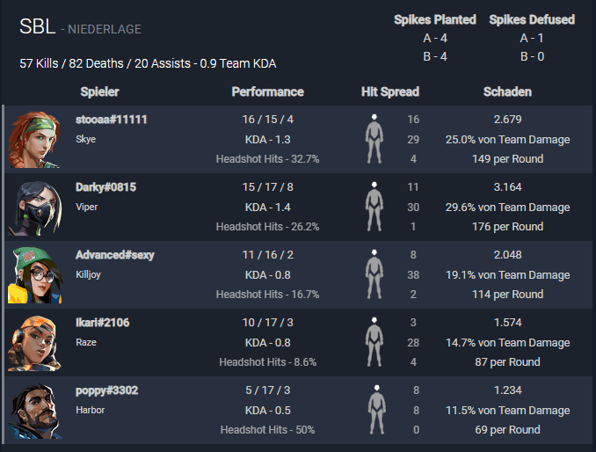Click the SBL team name heading
The height and width of the screenshot is (452, 596).
pos(37,26)
